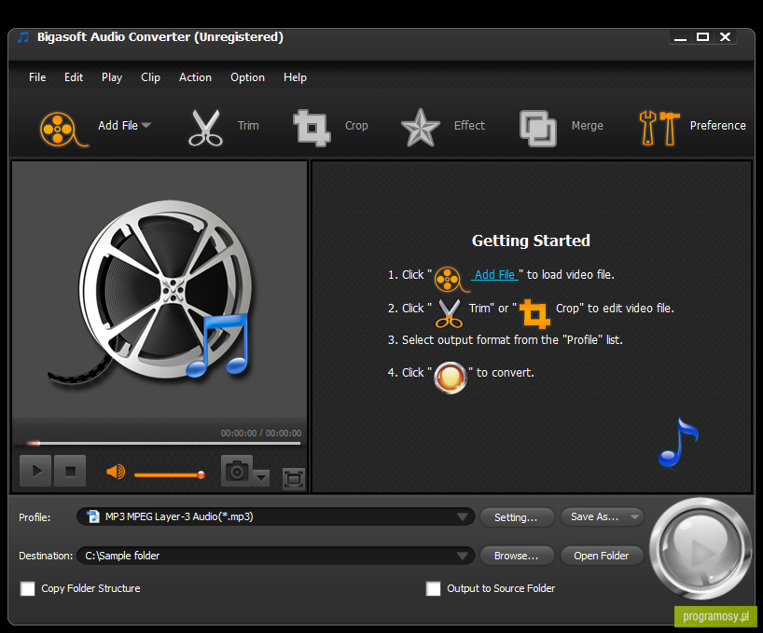This screenshot has width=763, height=633.
Task: Minimize the Bigasoft Audio Converter window
Action: [x=680, y=37]
